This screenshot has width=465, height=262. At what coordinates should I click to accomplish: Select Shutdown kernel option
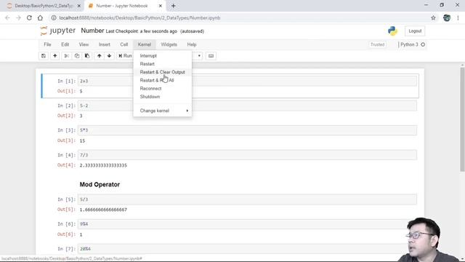(x=163, y=97)
